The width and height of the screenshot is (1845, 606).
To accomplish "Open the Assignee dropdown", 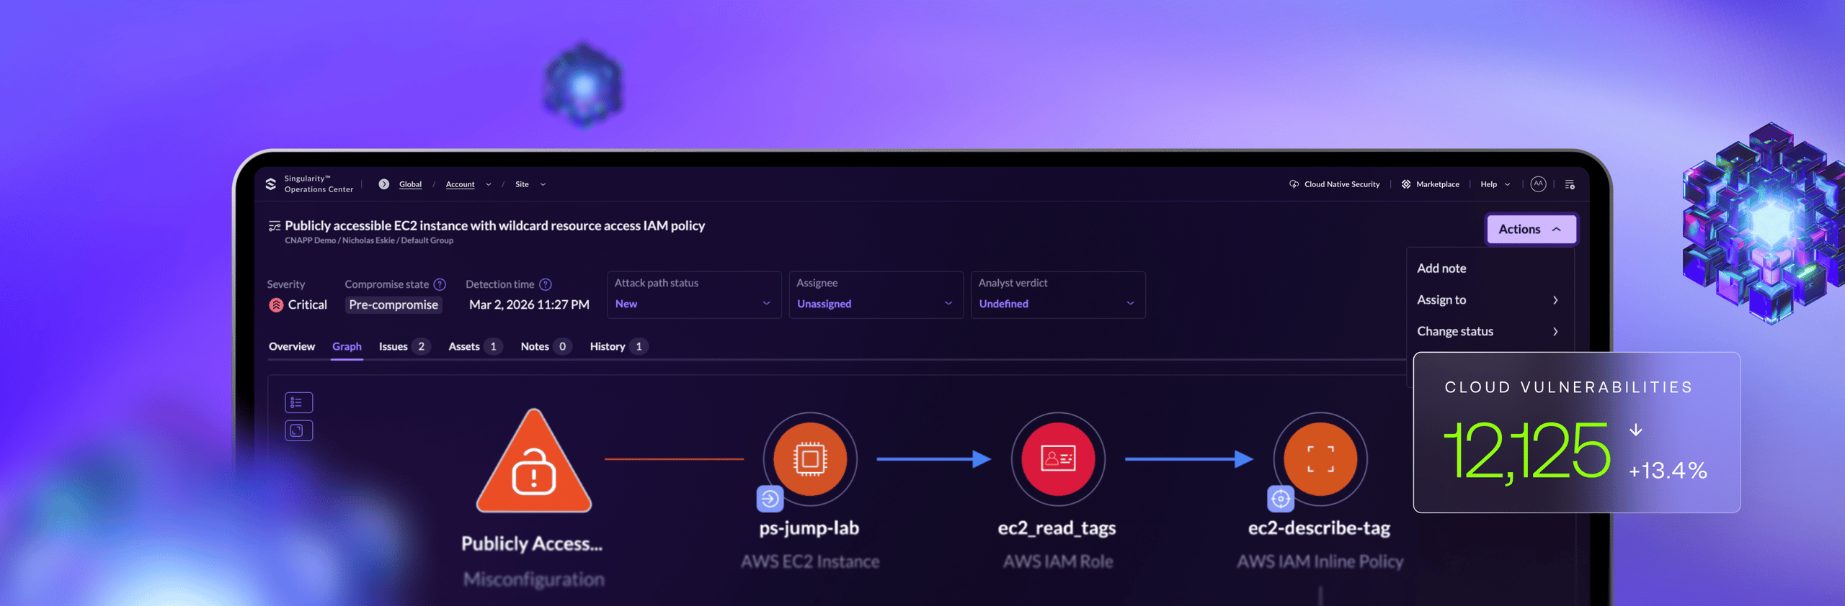I will [x=876, y=294].
